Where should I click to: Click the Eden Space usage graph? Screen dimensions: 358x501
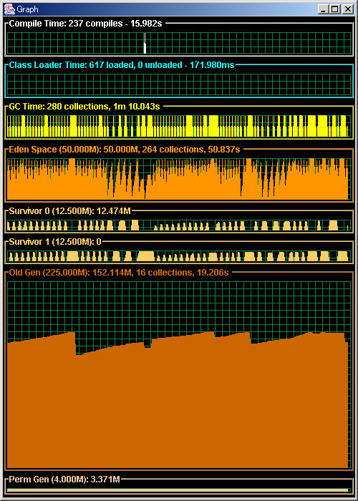click(179, 179)
